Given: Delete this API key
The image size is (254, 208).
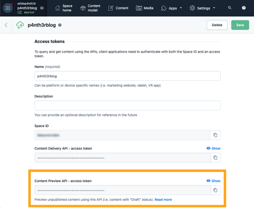Looking at the screenshot, I should [217, 25].
